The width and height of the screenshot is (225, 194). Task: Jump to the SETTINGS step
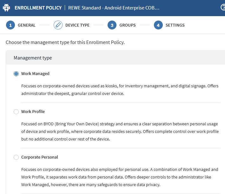click(175, 25)
